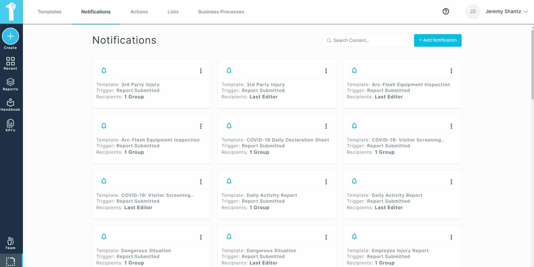
Task: Expand Jeremy Shantz account dropdown chevron
Action: pos(526,12)
